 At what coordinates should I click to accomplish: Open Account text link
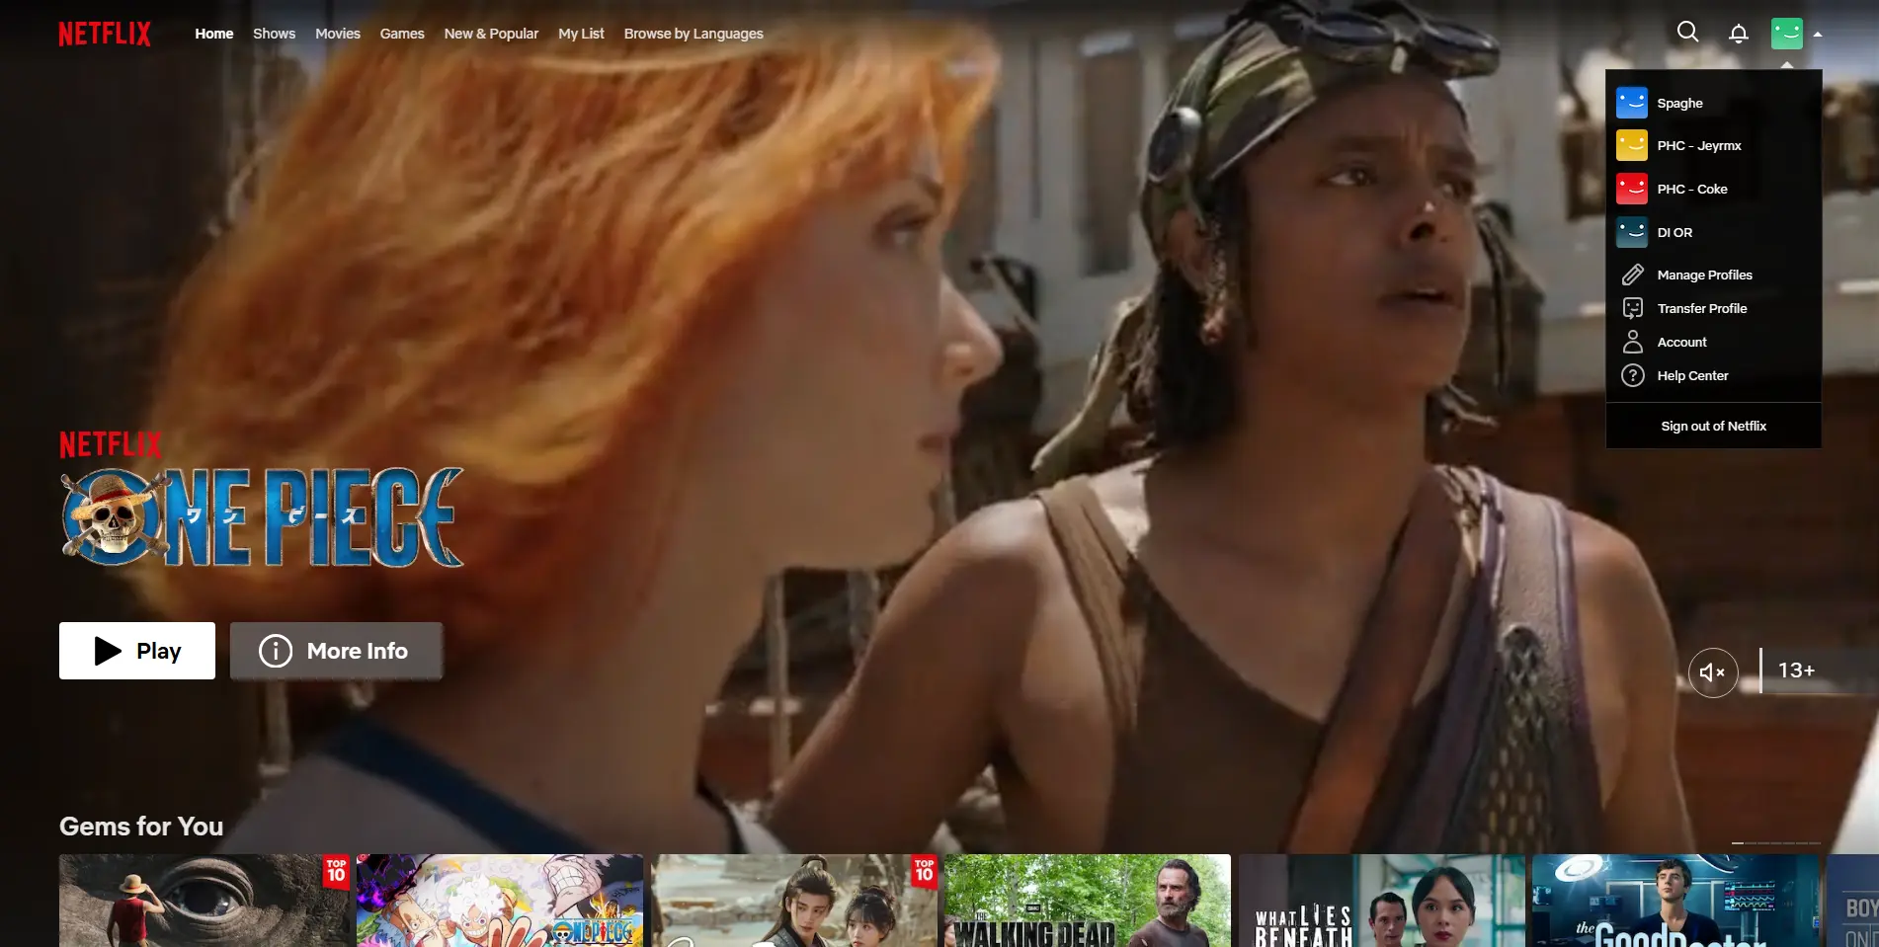coord(1682,342)
